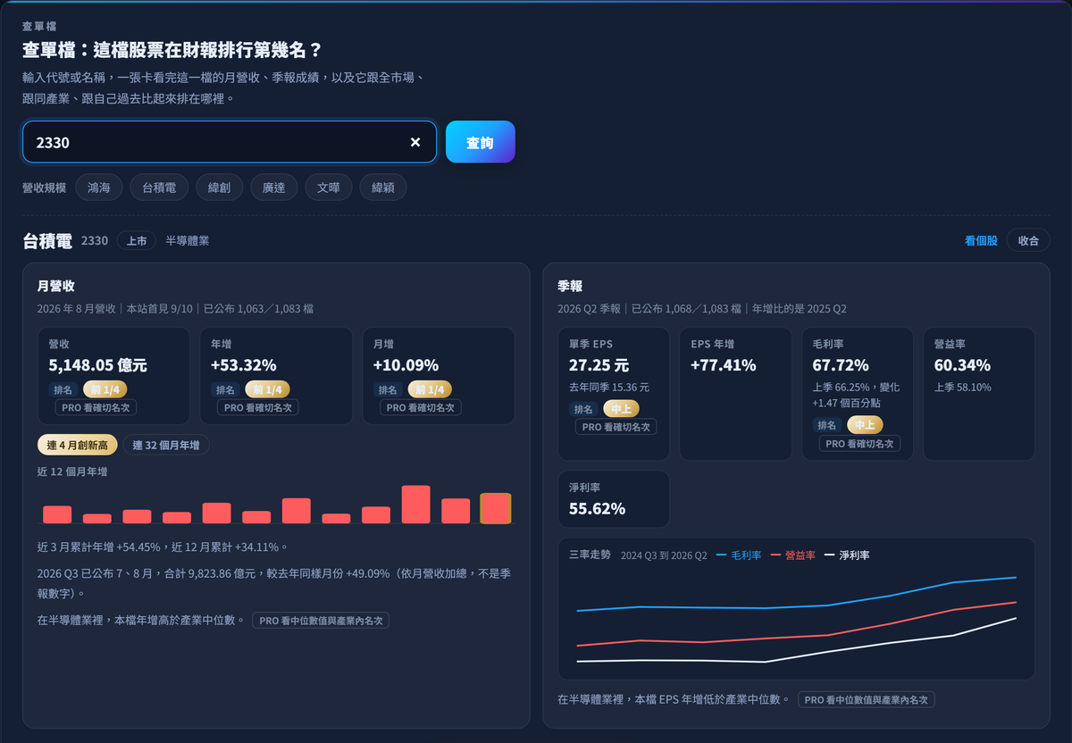
Task: Choose the 緯創 quick chip
Action: [x=220, y=188]
